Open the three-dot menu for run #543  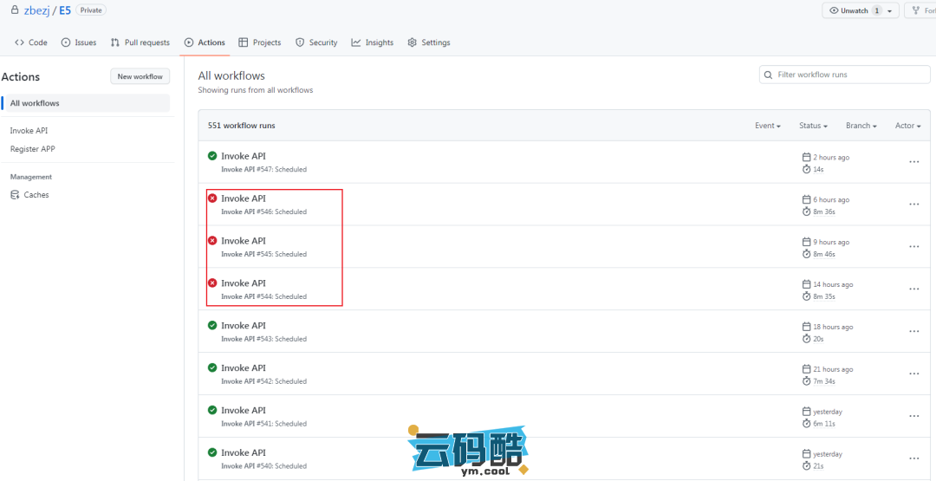(x=913, y=332)
